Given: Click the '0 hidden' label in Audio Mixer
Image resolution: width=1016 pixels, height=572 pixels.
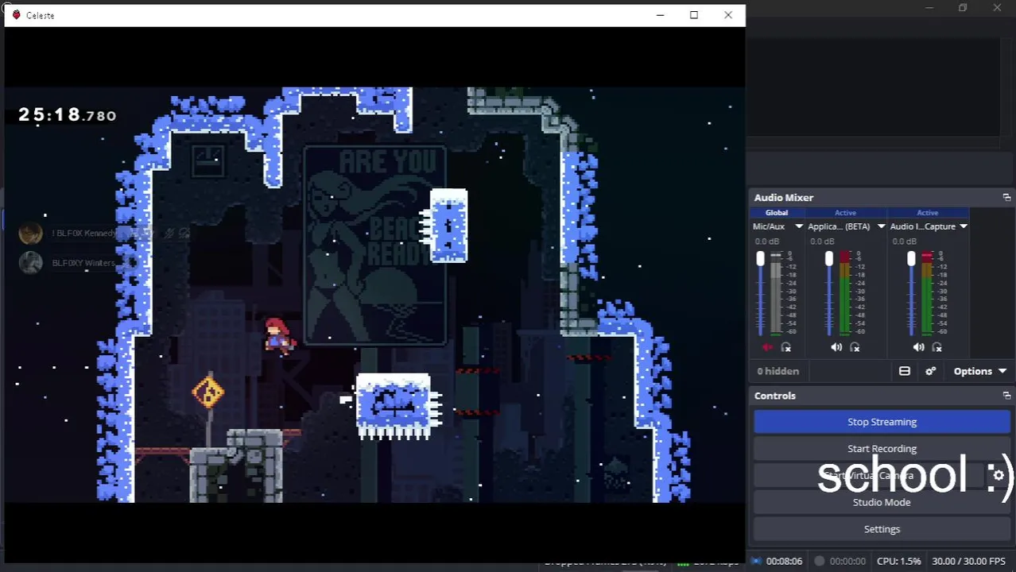Looking at the screenshot, I should pyautogui.click(x=778, y=371).
